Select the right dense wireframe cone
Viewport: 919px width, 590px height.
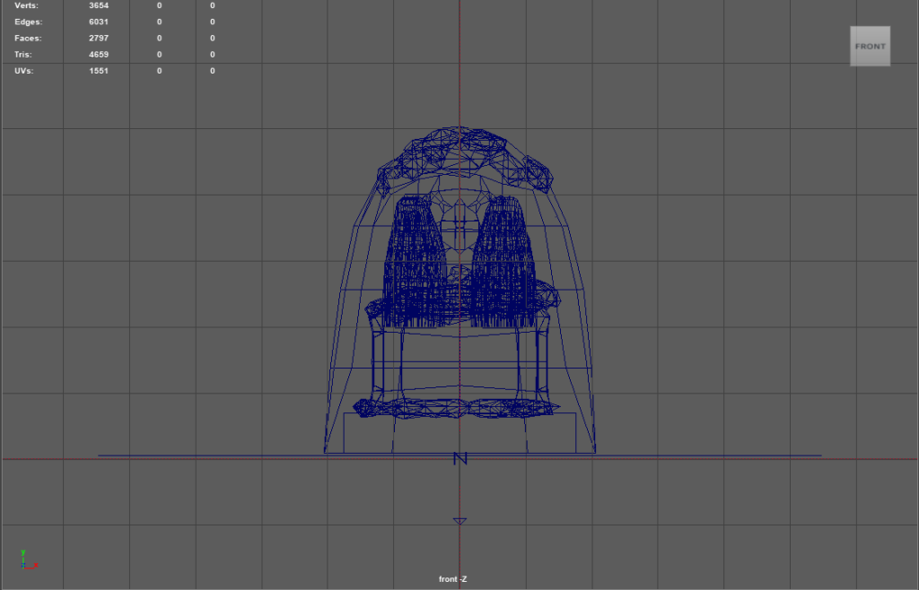click(504, 260)
